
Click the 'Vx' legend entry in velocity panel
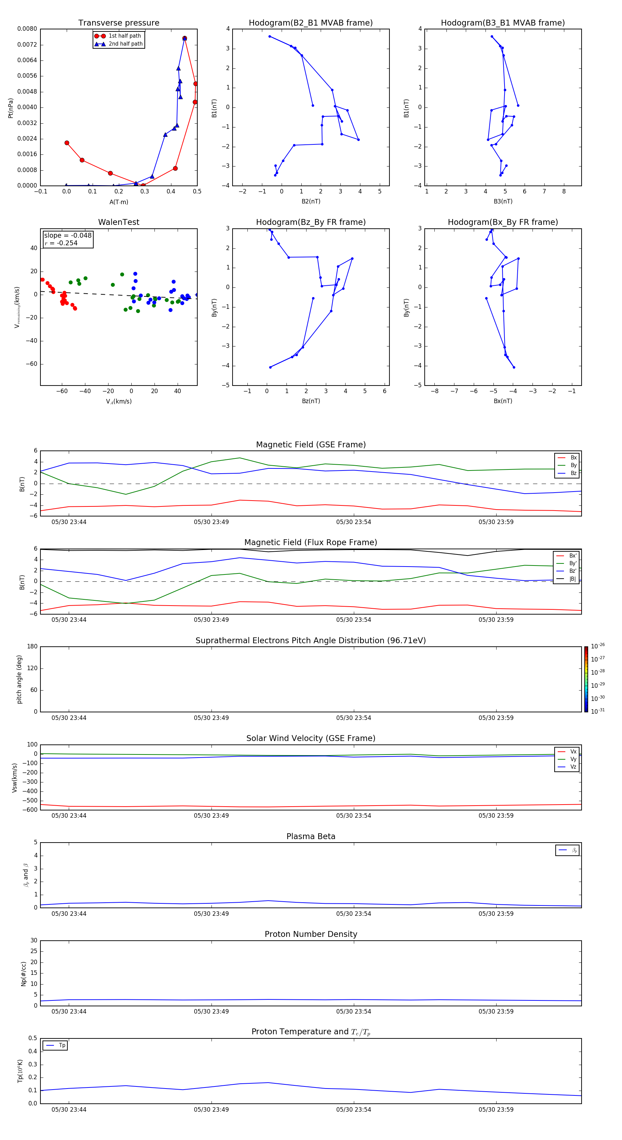[567, 751]
